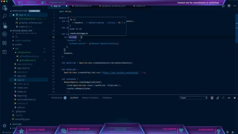Collapse the Open Editors section
This screenshot has height=134, width=238.
[x=20, y=11]
